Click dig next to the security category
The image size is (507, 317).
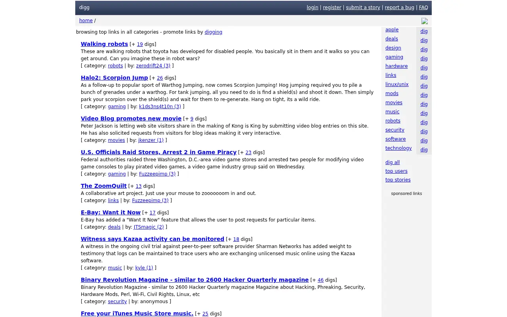point(424,132)
